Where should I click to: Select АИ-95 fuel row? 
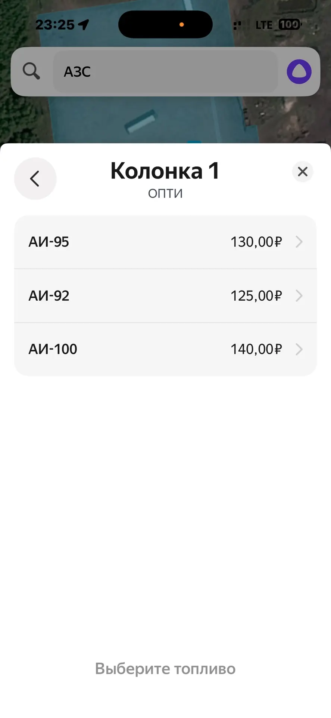click(x=165, y=242)
